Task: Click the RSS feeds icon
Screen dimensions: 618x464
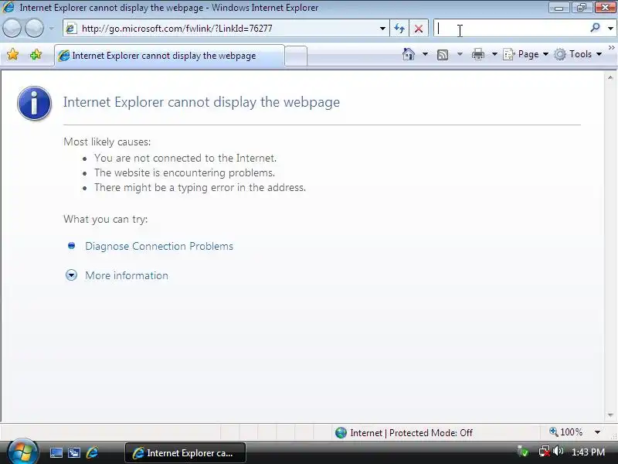Action: [443, 54]
